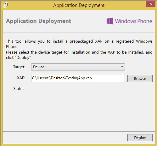Click the XAP label
Viewport: 157px width, 146px height.
pos(21,78)
